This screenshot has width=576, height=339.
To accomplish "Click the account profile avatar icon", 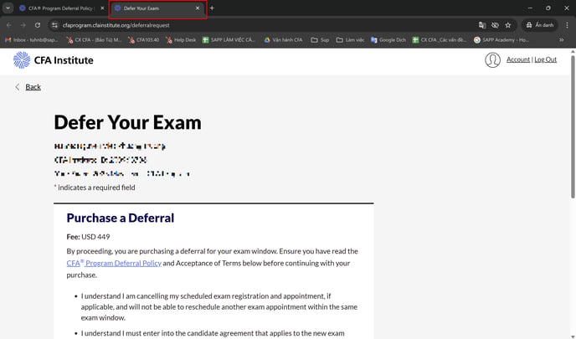I will (493, 60).
